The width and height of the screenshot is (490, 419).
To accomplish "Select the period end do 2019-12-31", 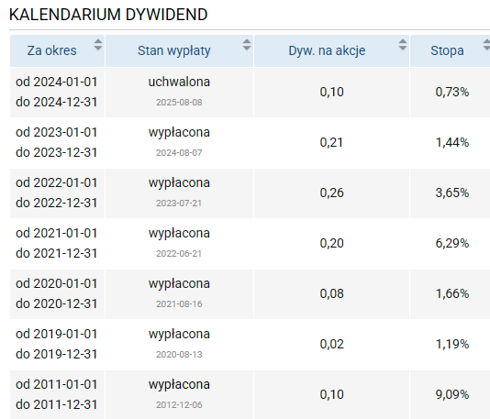I will [x=57, y=355].
